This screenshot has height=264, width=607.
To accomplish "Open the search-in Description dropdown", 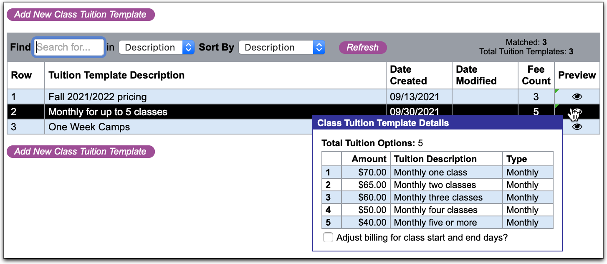I will (x=157, y=47).
